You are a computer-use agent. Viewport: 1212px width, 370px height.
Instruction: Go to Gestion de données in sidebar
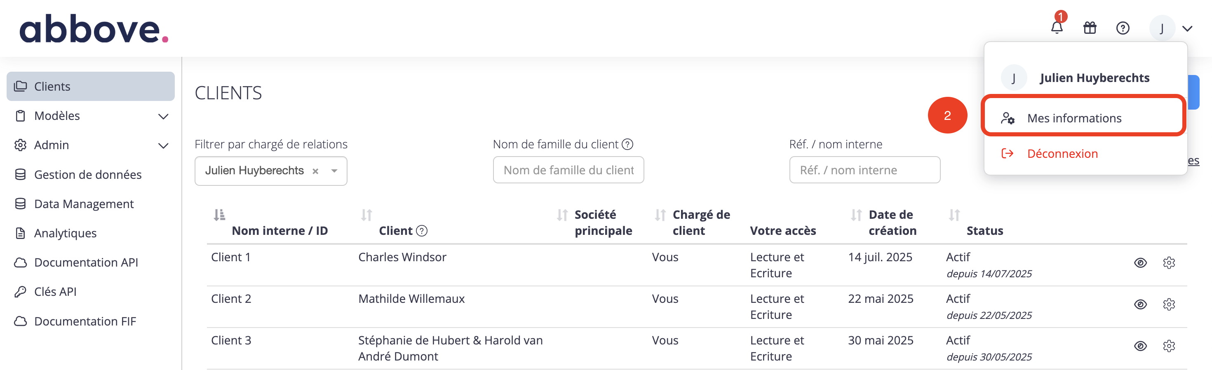87,174
